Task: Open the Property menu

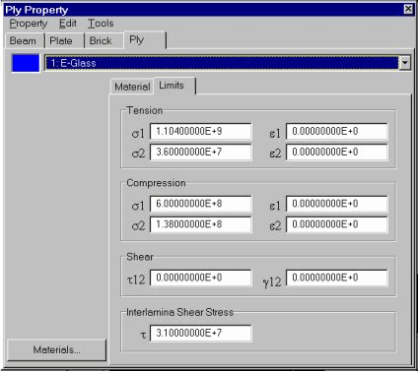Action: (29, 24)
